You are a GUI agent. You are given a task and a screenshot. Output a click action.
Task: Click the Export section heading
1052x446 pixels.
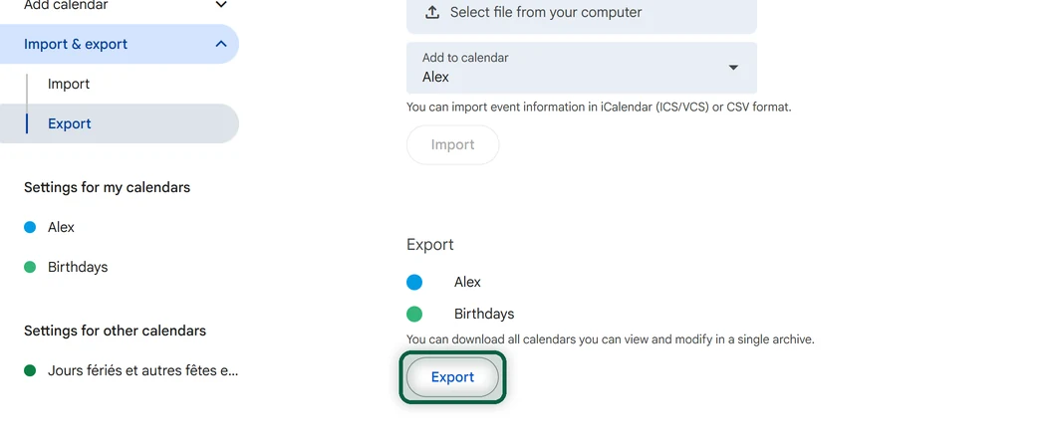click(430, 245)
